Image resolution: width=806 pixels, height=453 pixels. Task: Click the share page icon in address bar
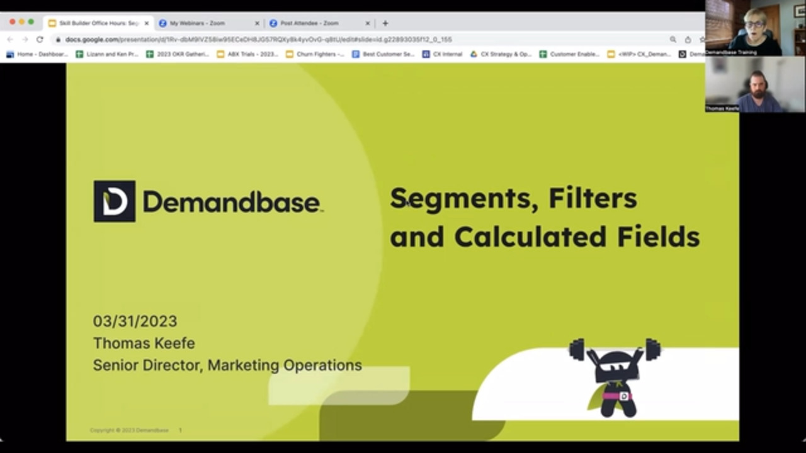point(688,39)
